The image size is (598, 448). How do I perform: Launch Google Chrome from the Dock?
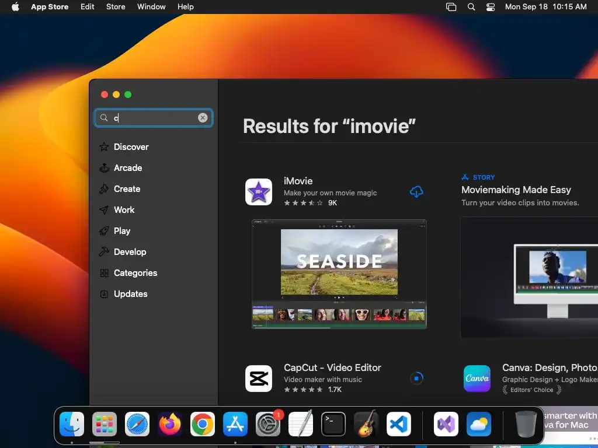[x=203, y=424]
